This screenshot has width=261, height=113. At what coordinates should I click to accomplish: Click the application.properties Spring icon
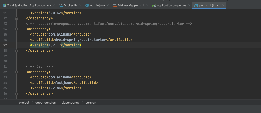154,6
